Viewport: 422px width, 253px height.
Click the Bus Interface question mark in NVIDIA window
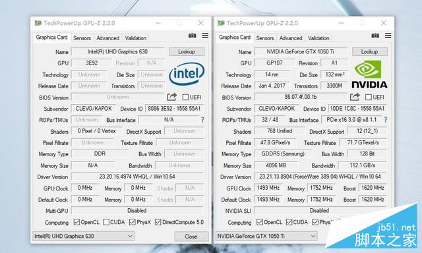[x=385, y=120]
